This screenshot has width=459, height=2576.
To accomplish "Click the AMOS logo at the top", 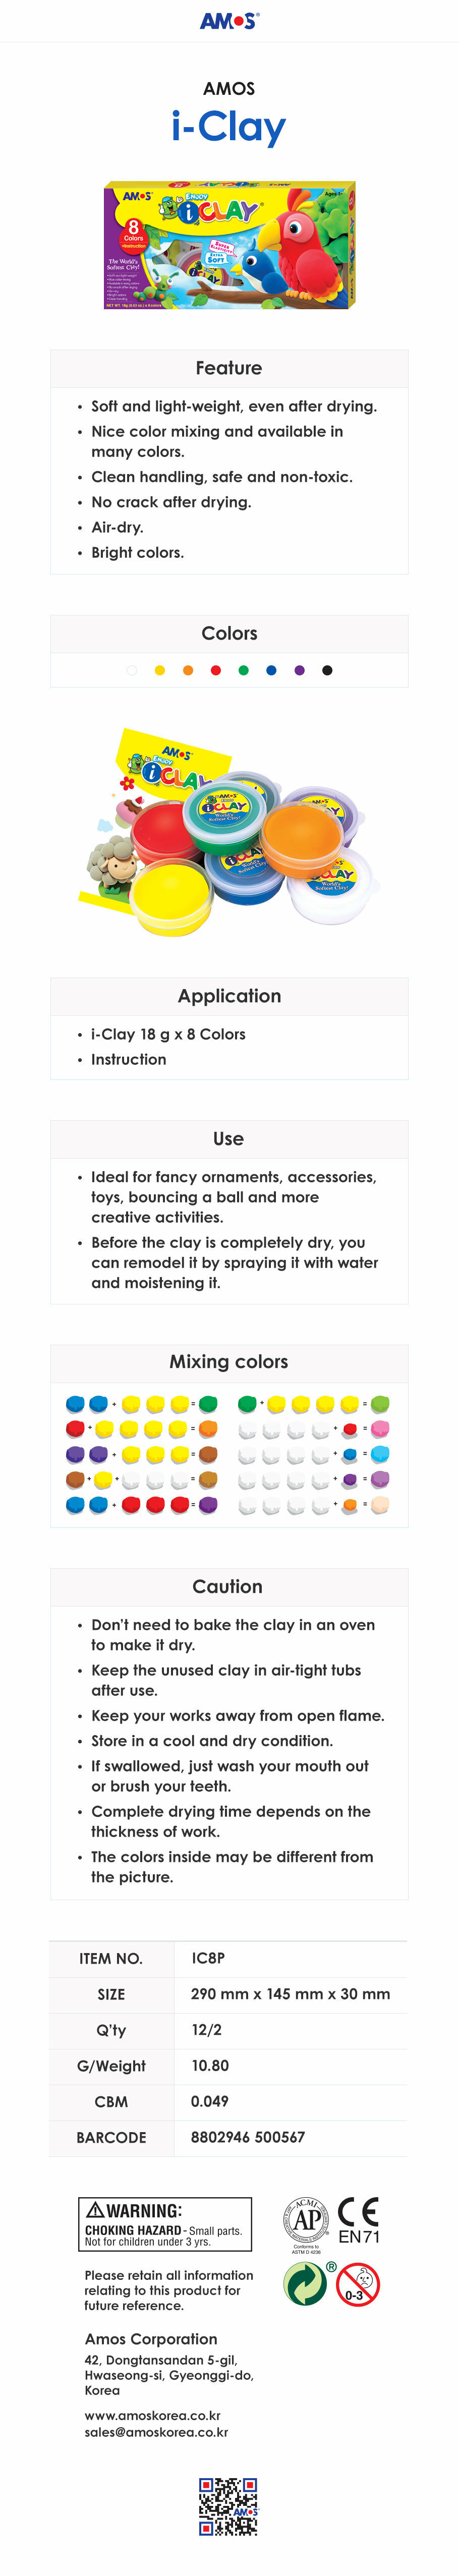I will click(229, 21).
